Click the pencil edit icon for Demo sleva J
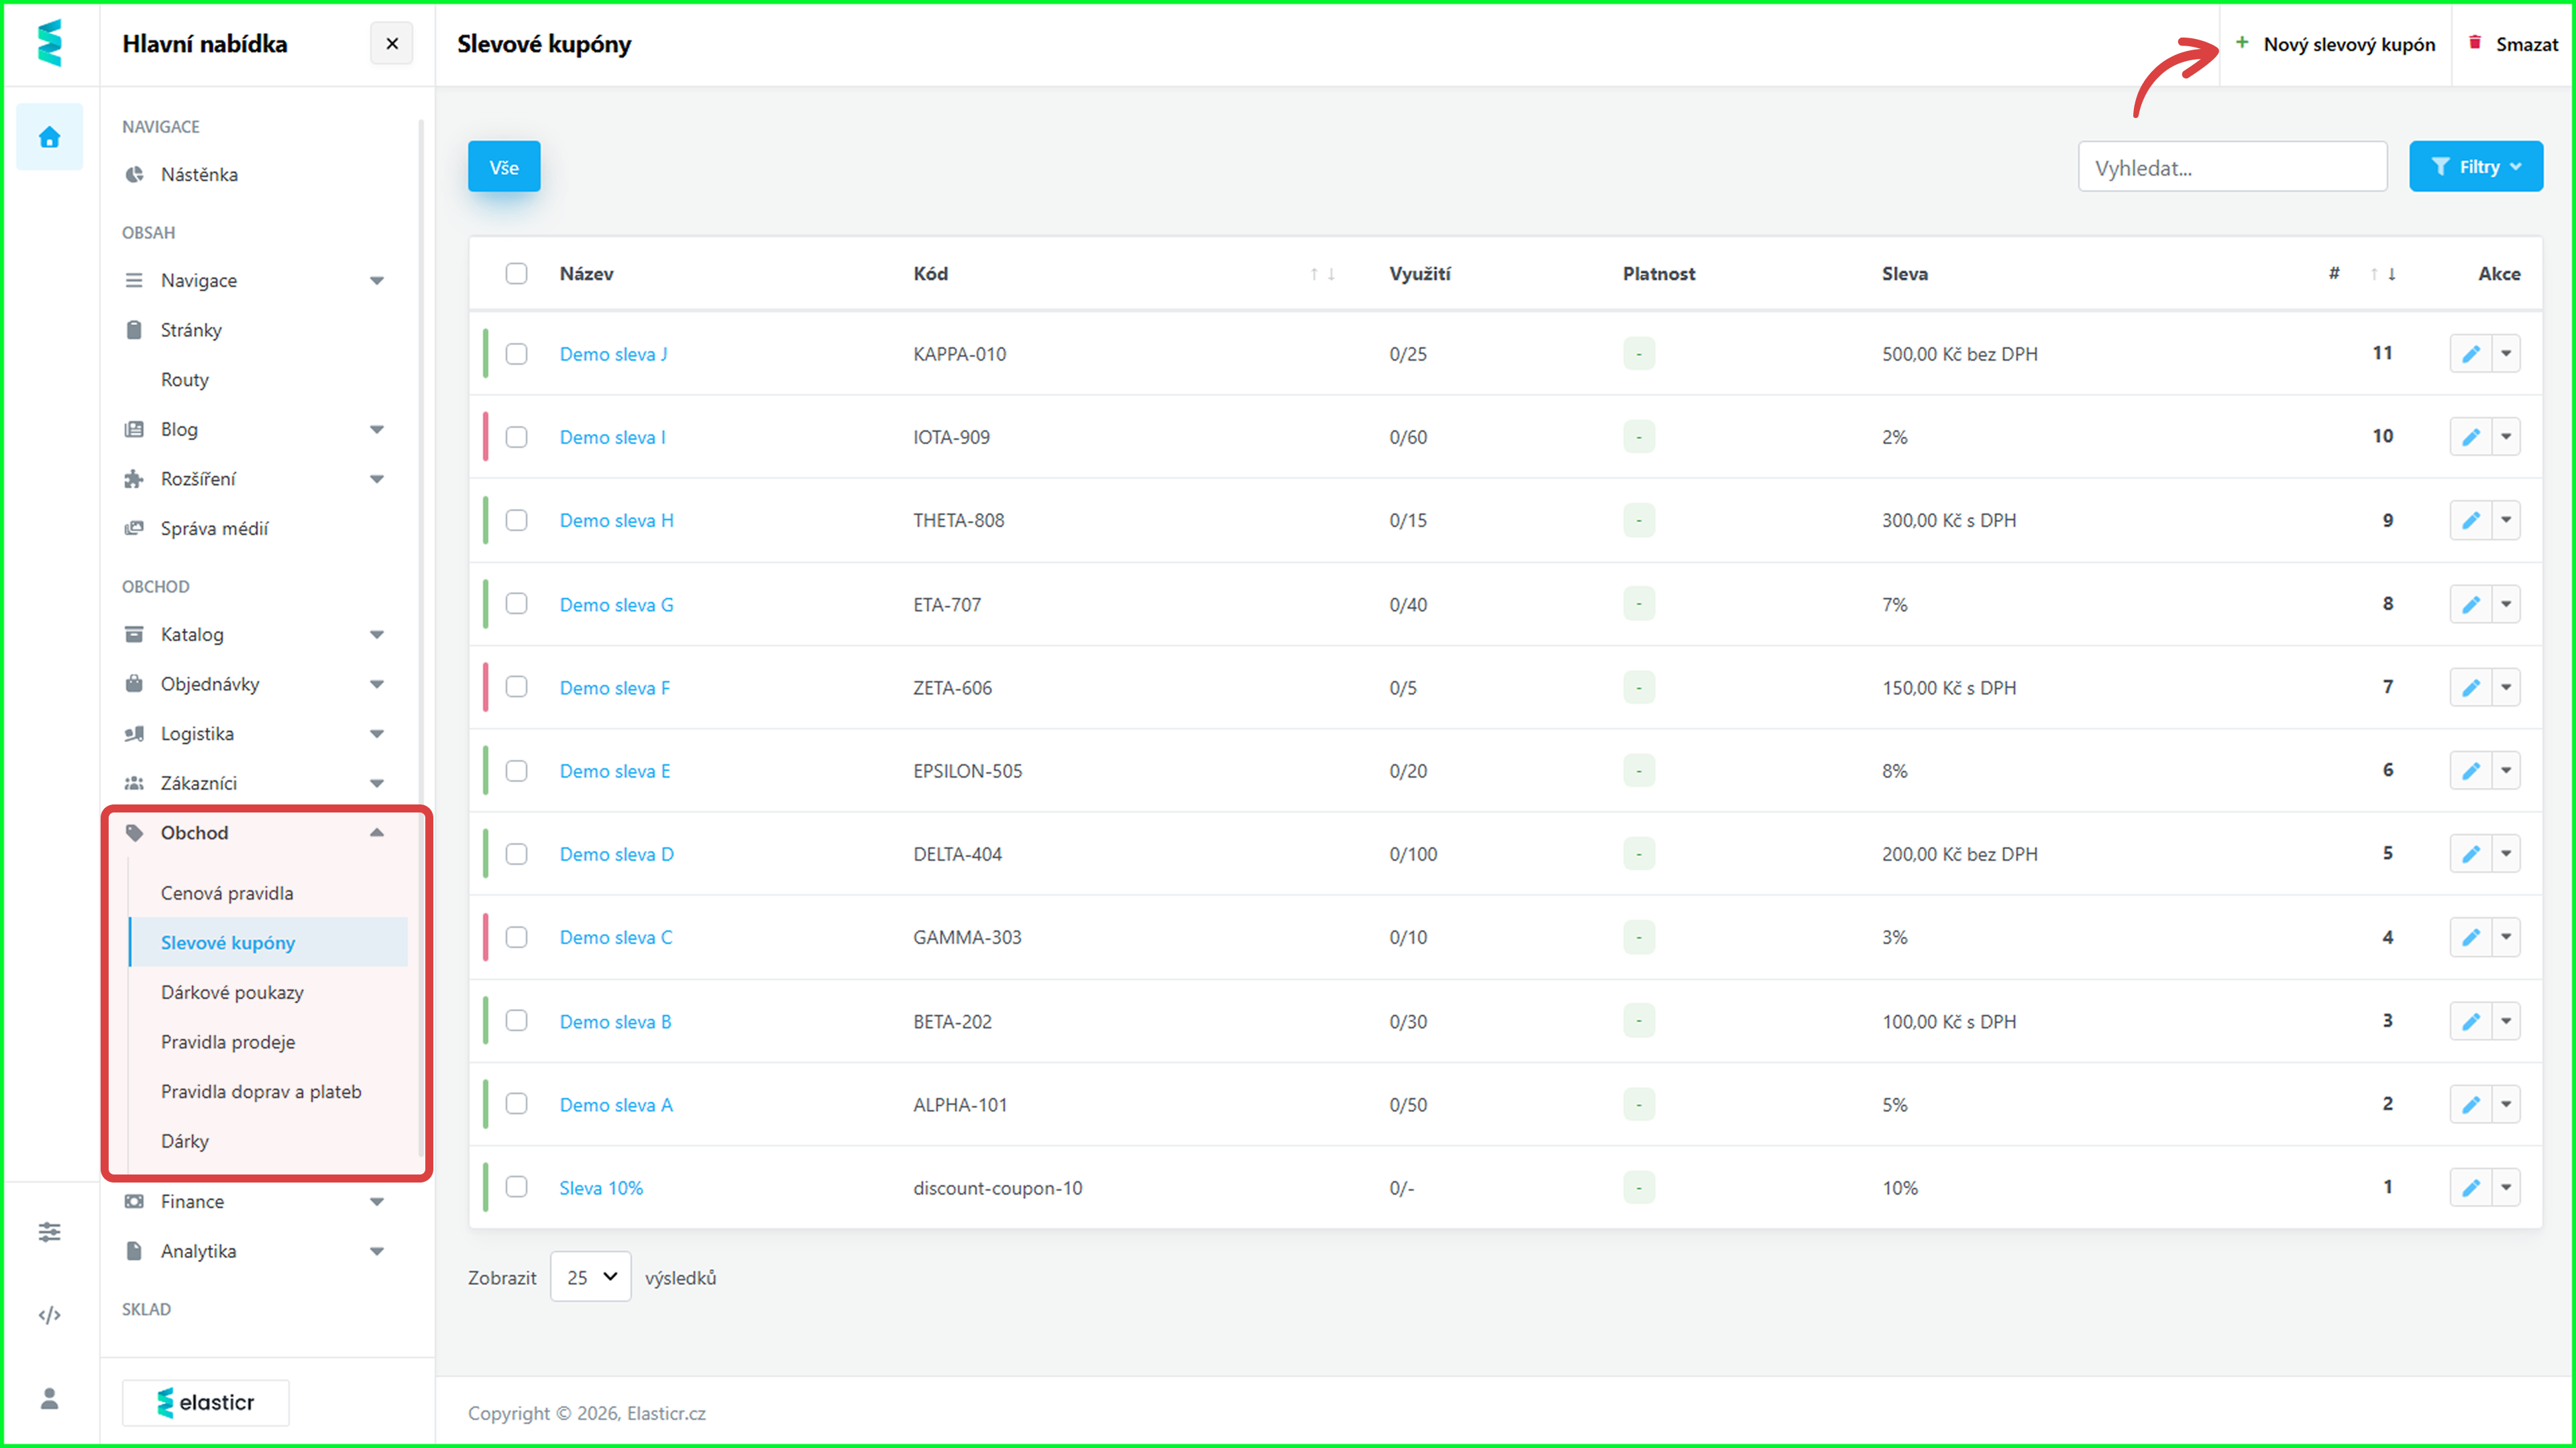The height and width of the screenshot is (1448, 2576). (x=2470, y=354)
